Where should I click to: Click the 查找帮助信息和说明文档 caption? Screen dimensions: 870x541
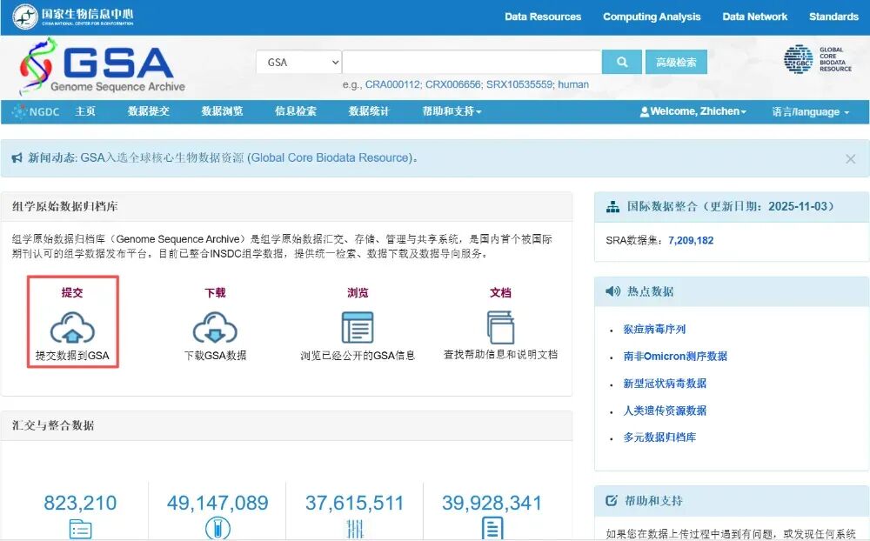[500, 355]
